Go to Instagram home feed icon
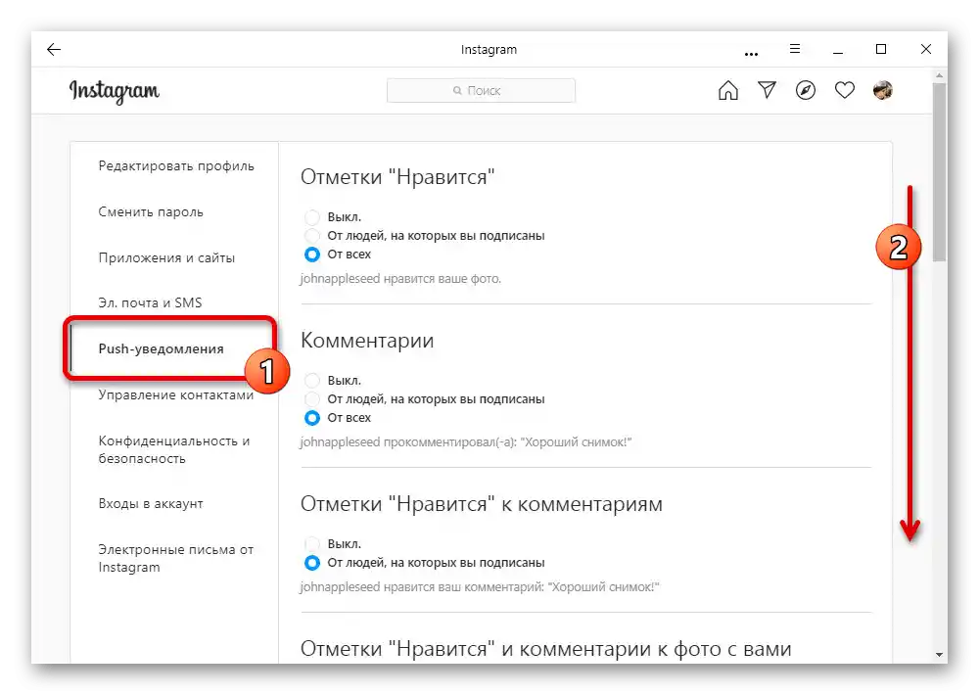 [x=727, y=91]
